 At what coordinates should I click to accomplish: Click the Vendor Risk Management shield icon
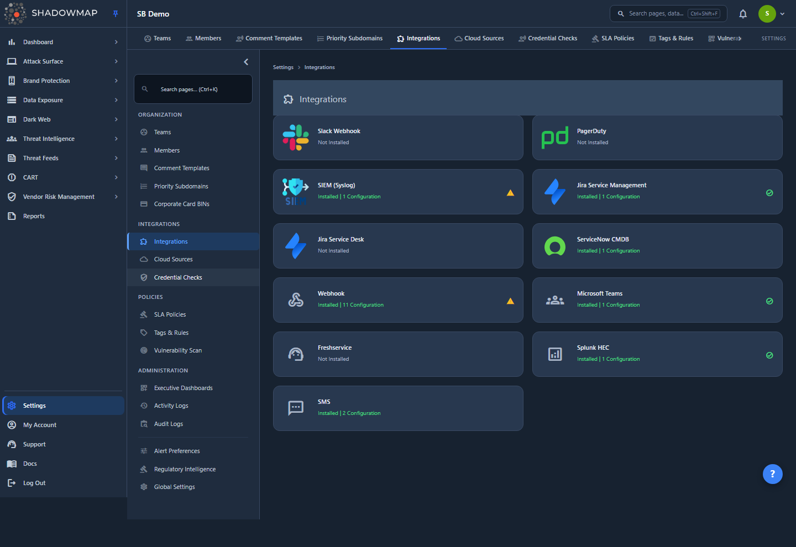12,197
